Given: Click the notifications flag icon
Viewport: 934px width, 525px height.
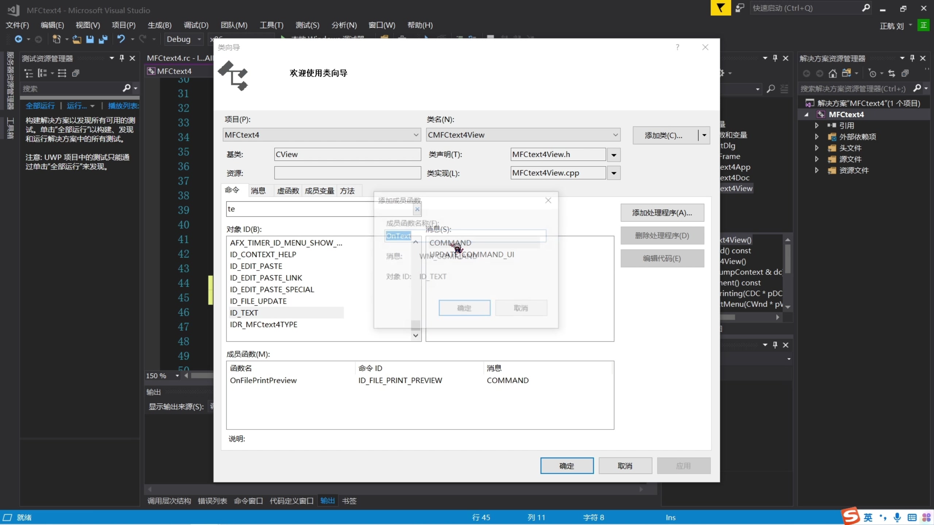Looking at the screenshot, I should (x=721, y=8).
